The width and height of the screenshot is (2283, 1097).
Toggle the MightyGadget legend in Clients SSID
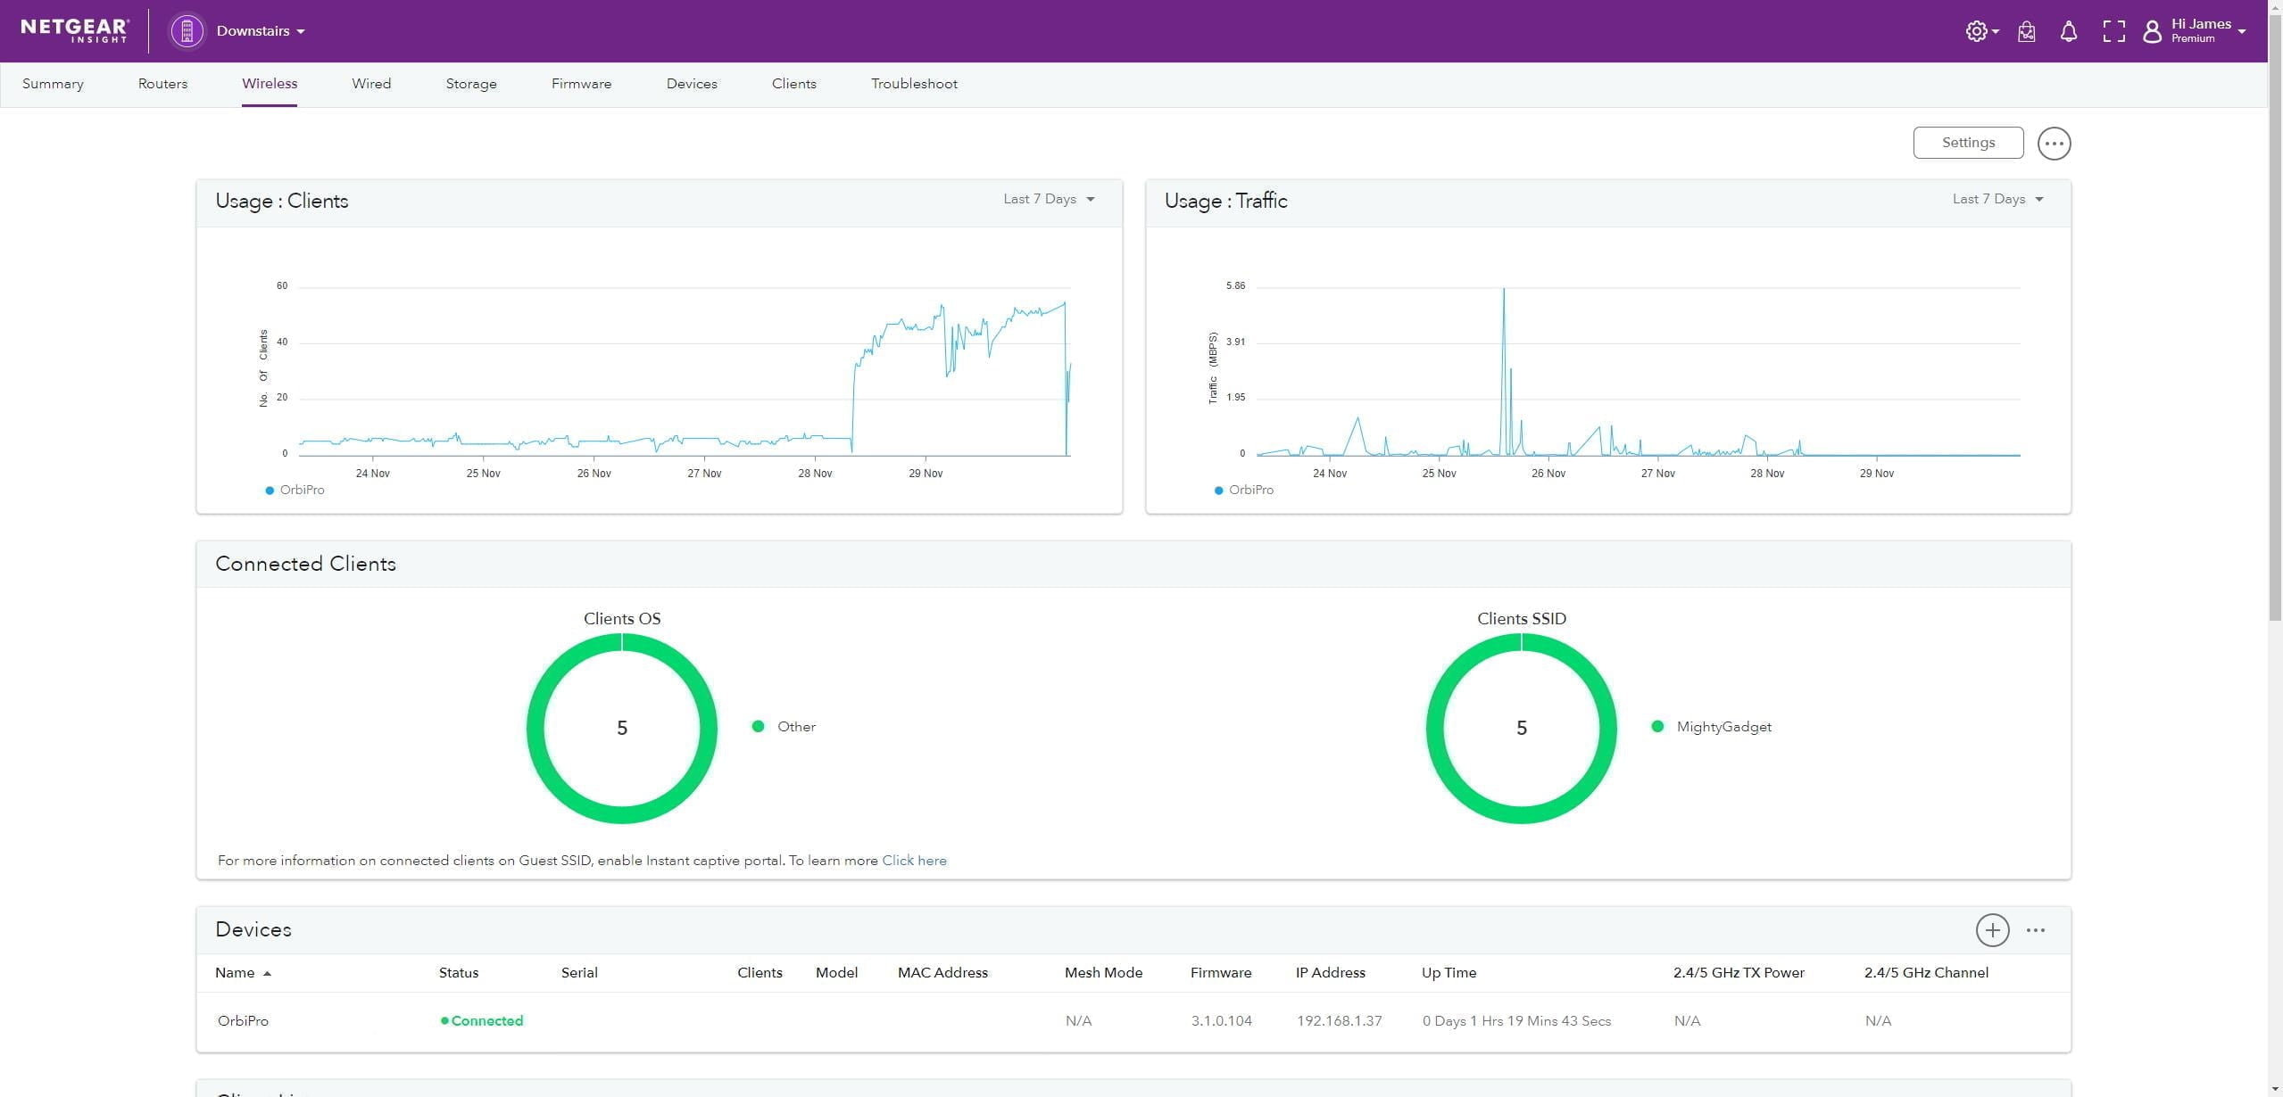(x=1712, y=727)
